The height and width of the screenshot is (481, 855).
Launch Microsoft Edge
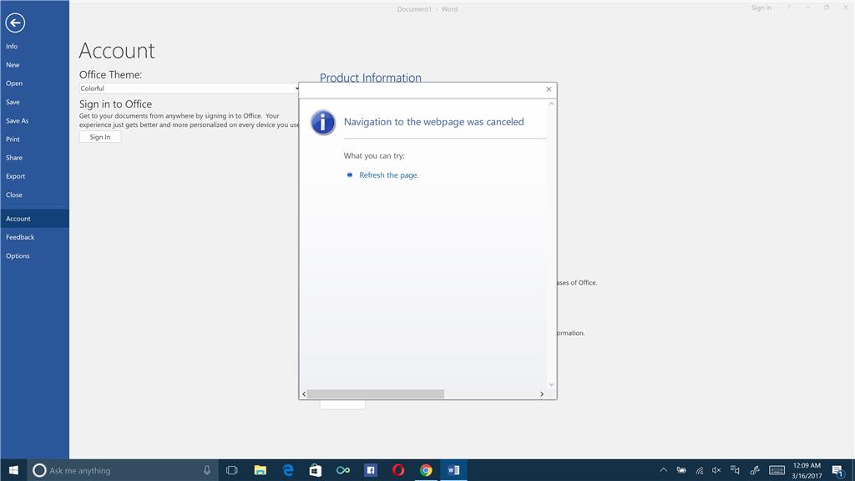287,470
